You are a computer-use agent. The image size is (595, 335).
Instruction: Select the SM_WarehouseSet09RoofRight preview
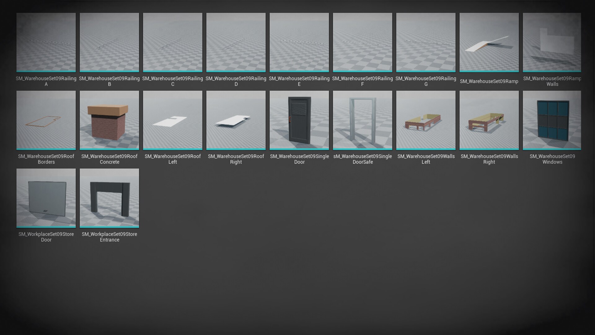(236, 120)
